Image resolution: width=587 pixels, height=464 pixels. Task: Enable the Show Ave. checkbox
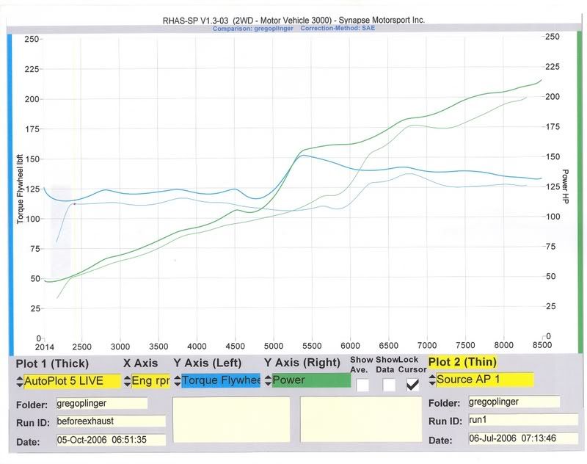click(x=364, y=383)
